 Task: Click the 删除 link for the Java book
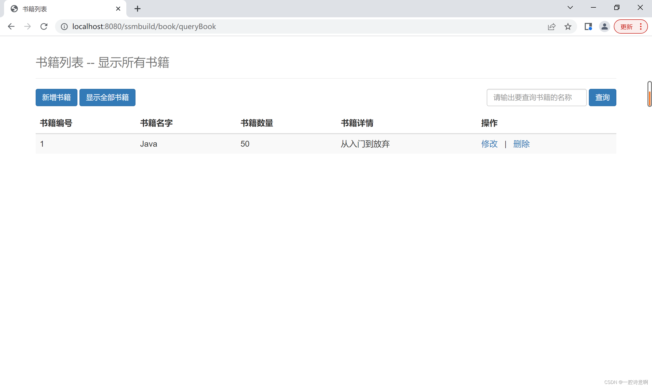tap(521, 144)
